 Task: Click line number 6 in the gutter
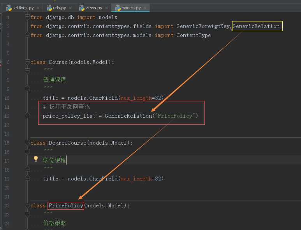click(8, 62)
